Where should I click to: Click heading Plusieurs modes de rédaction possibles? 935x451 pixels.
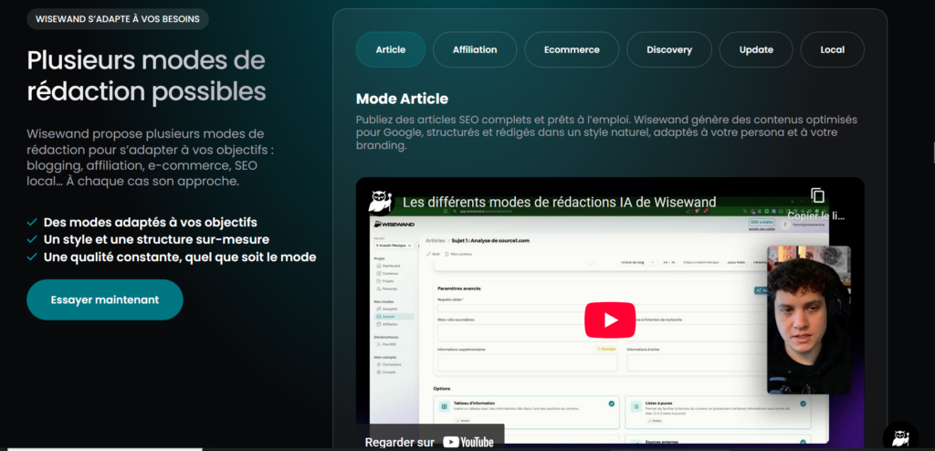(146, 76)
